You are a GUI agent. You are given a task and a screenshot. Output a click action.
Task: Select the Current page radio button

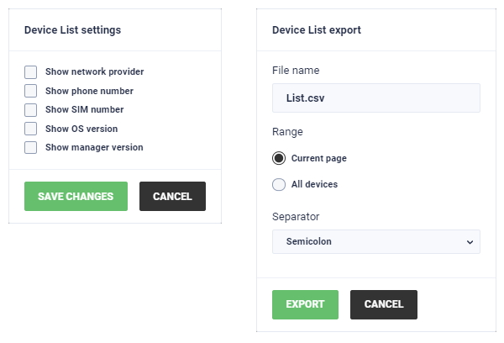(279, 158)
